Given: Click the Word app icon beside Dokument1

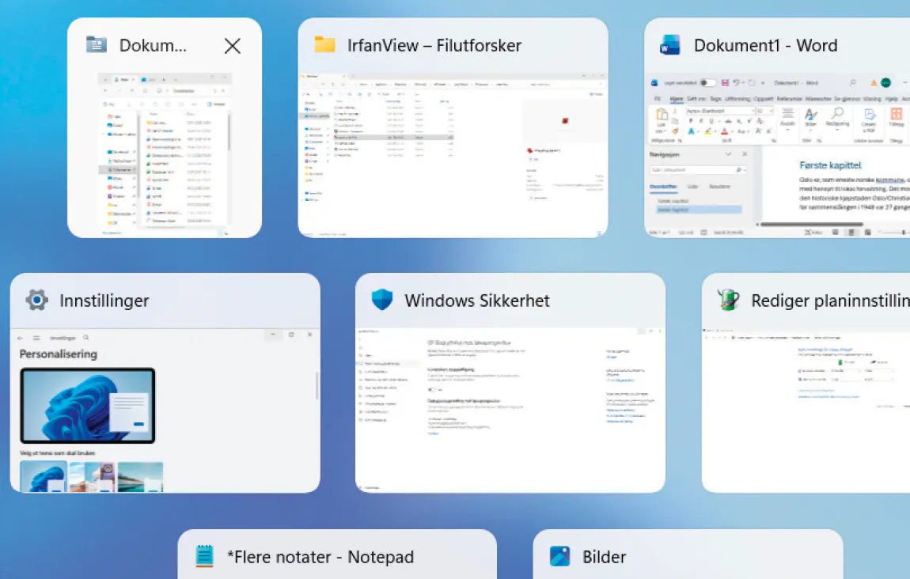Looking at the screenshot, I should [670, 45].
